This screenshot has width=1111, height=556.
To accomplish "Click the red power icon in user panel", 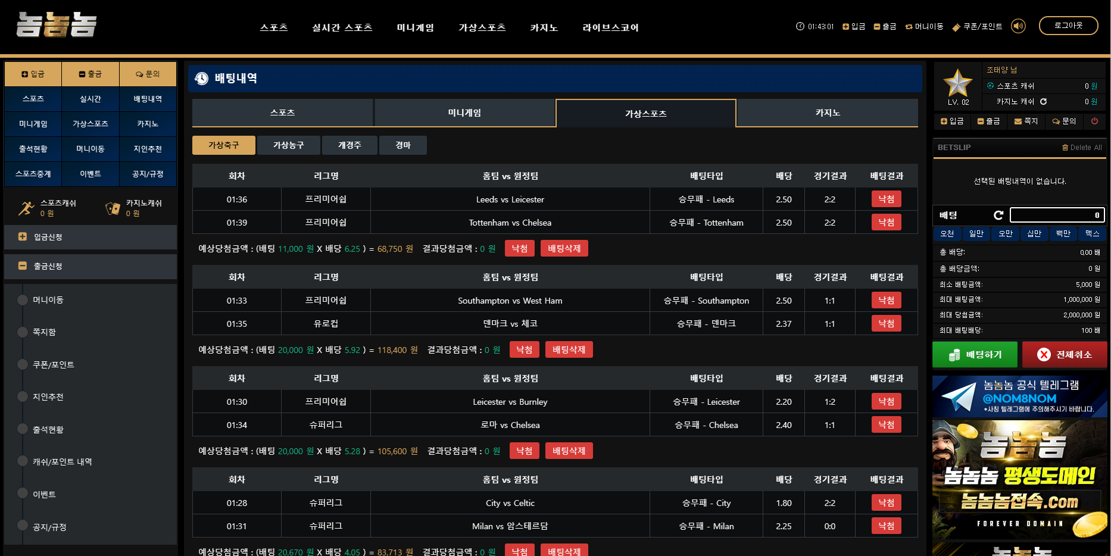I will click(1094, 121).
